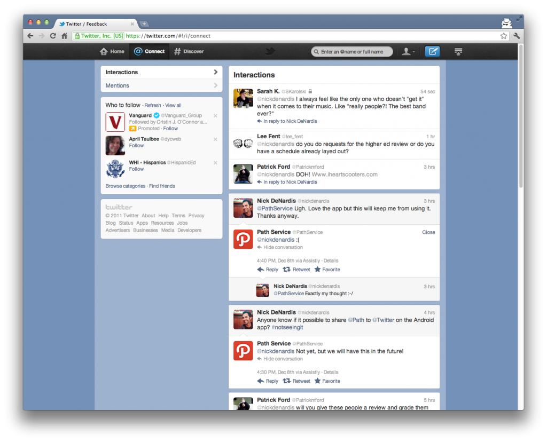Retweet the Not yet tweet
Image resolution: width=547 pixels, height=442 pixels.
[296, 381]
